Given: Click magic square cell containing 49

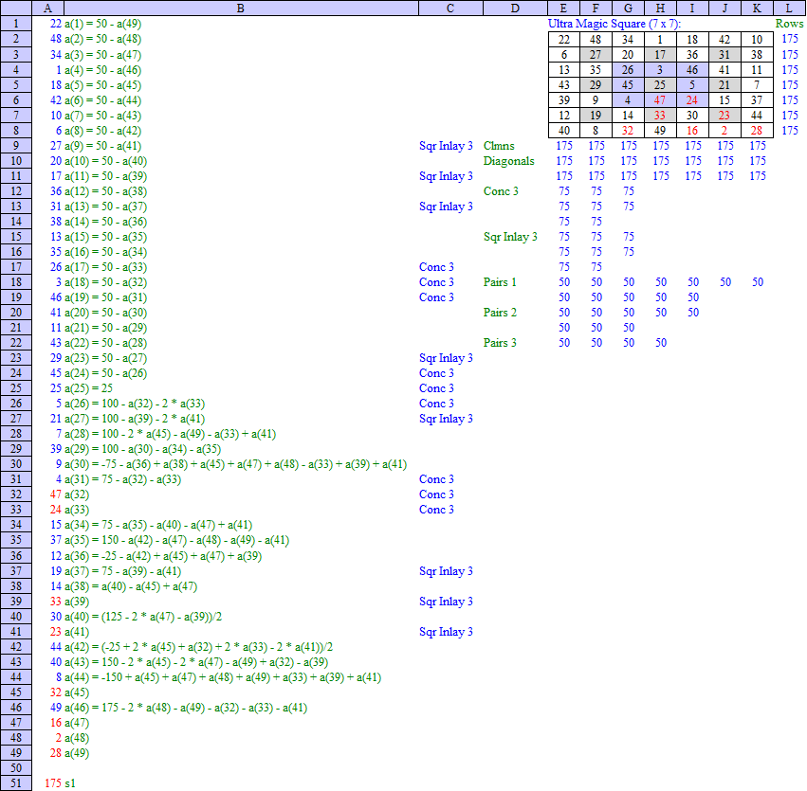Looking at the screenshot, I should (x=660, y=131).
